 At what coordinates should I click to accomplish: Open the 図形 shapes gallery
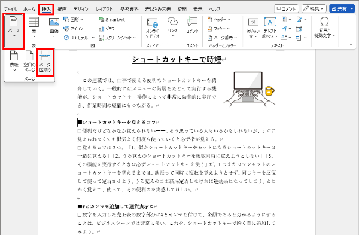pyautogui.click(x=73, y=20)
